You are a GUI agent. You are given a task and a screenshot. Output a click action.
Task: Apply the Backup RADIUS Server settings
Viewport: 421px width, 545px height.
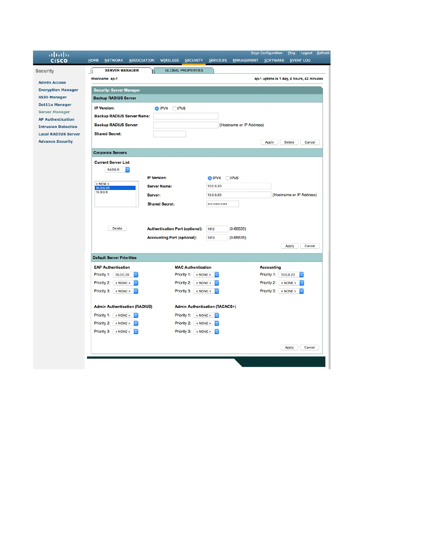tap(269, 142)
